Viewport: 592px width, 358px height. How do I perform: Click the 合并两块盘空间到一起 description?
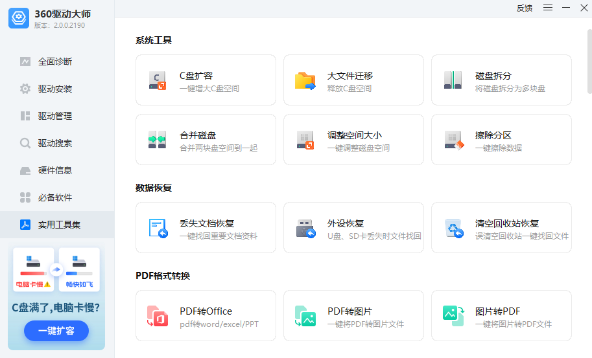[x=219, y=148]
